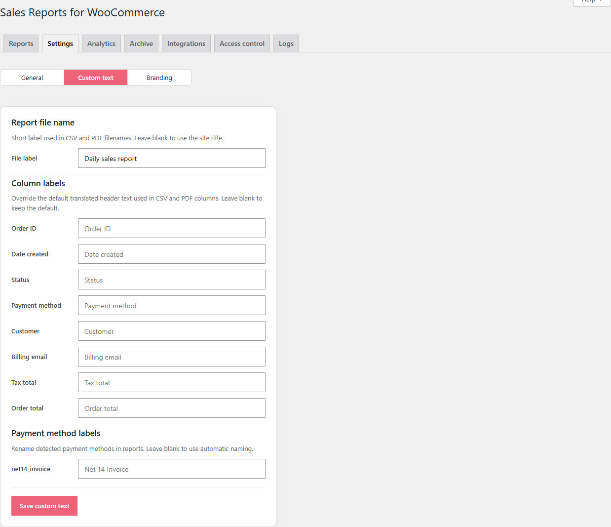Click the Payment method input field
The width and height of the screenshot is (611, 527).
click(x=172, y=305)
